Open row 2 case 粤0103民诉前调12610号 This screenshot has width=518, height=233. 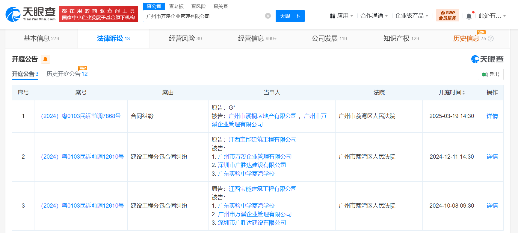pos(82,157)
